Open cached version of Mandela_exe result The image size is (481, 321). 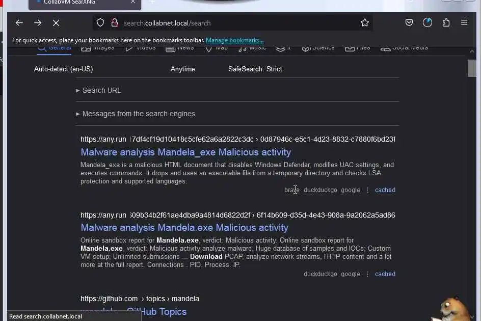[x=385, y=190]
